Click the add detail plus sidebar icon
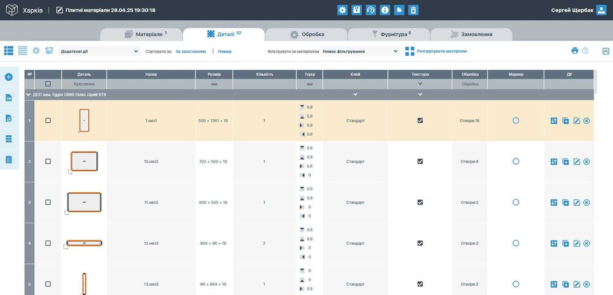613x295 pixels. (x=9, y=77)
